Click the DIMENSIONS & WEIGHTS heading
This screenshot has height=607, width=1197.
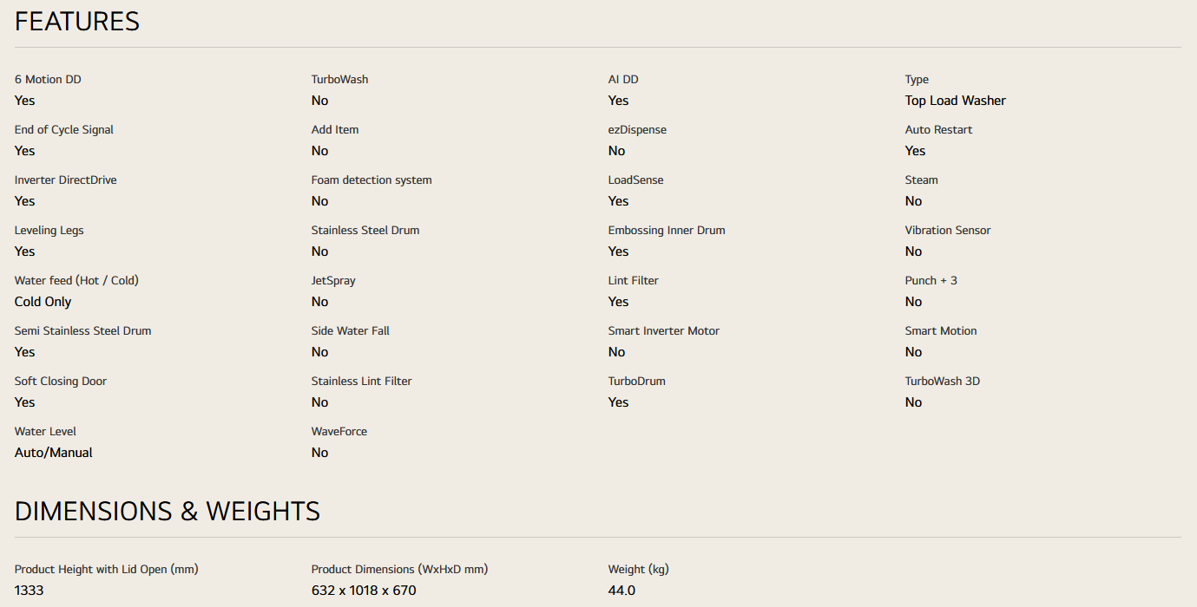point(168,512)
